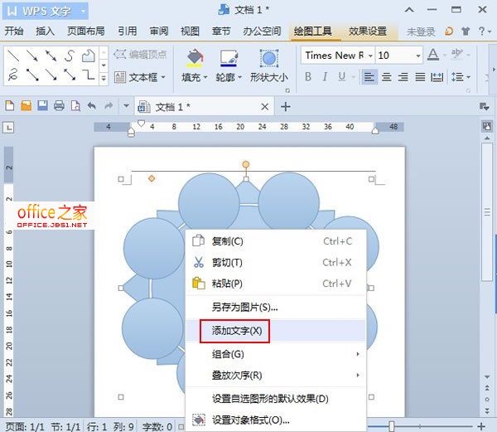This screenshot has height=432, width=497.
Task: Open the Text Box (文本框) dropdown
Action: [x=140, y=77]
